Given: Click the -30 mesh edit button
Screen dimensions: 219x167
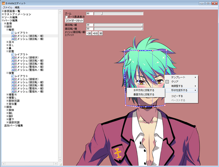Looking at the screenshot, I should 89,34.
